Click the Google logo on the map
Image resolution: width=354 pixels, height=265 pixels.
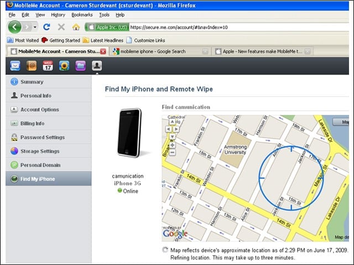175,234
